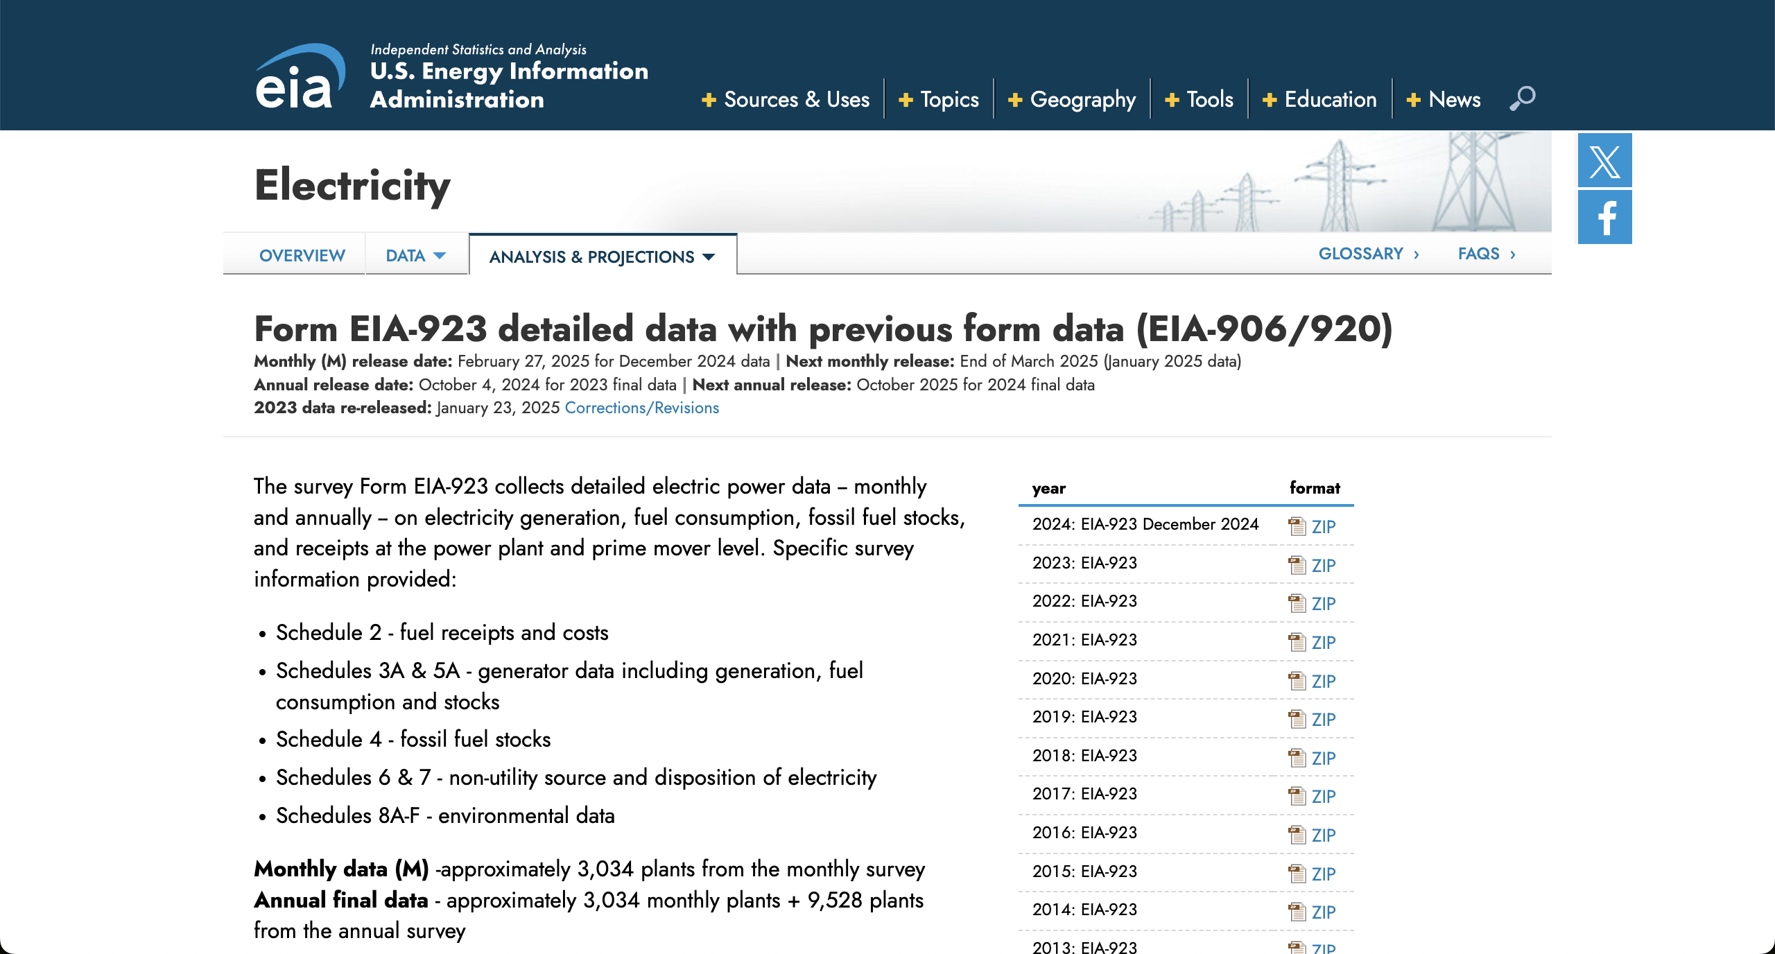
Task: Download the 2023 EIA-923 ZIP link
Action: point(1324,566)
